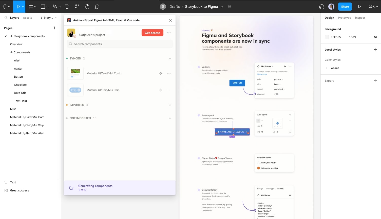The image size is (381, 219).
Task: Expand the NOT IMPORTED section
Action: coord(170,118)
